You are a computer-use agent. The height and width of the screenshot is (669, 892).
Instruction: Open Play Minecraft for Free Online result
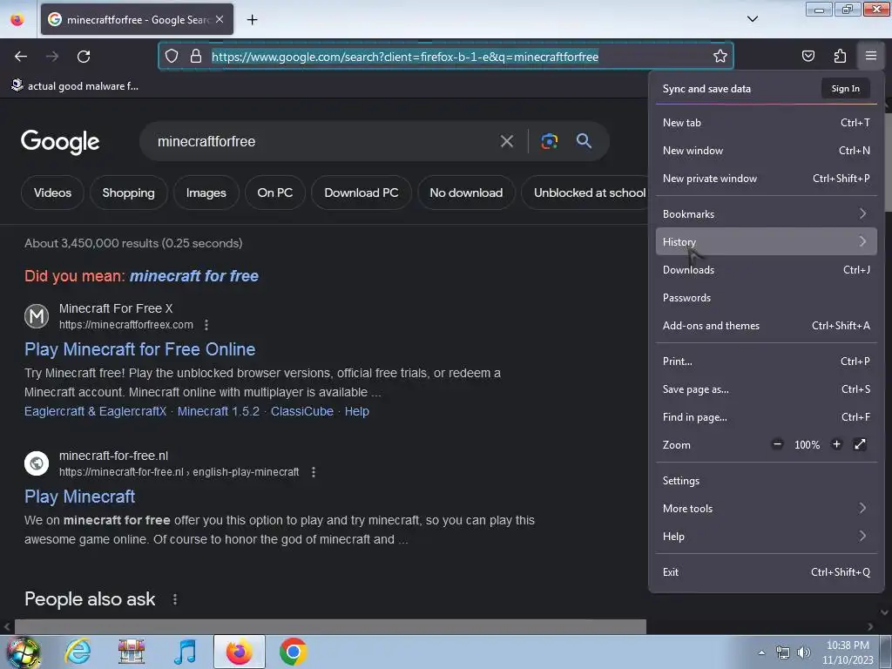(140, 349)
